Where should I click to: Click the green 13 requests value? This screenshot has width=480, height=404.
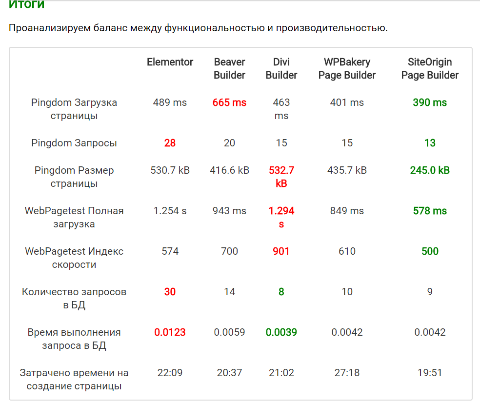pos(430,143)
